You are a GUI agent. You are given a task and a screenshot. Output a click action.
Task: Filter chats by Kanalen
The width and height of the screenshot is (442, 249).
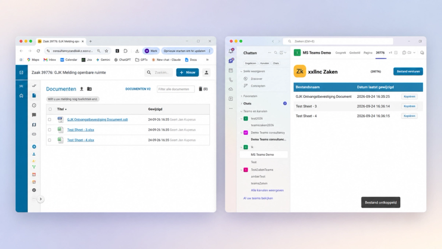click(x=264, y=63)
